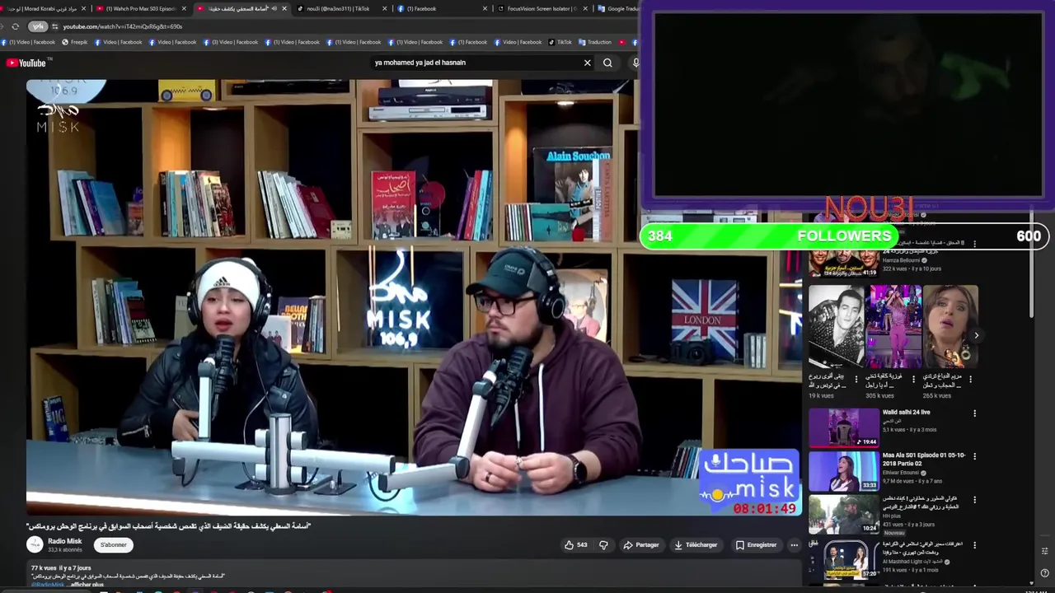Like the video with thumbs up

(576, 544)
